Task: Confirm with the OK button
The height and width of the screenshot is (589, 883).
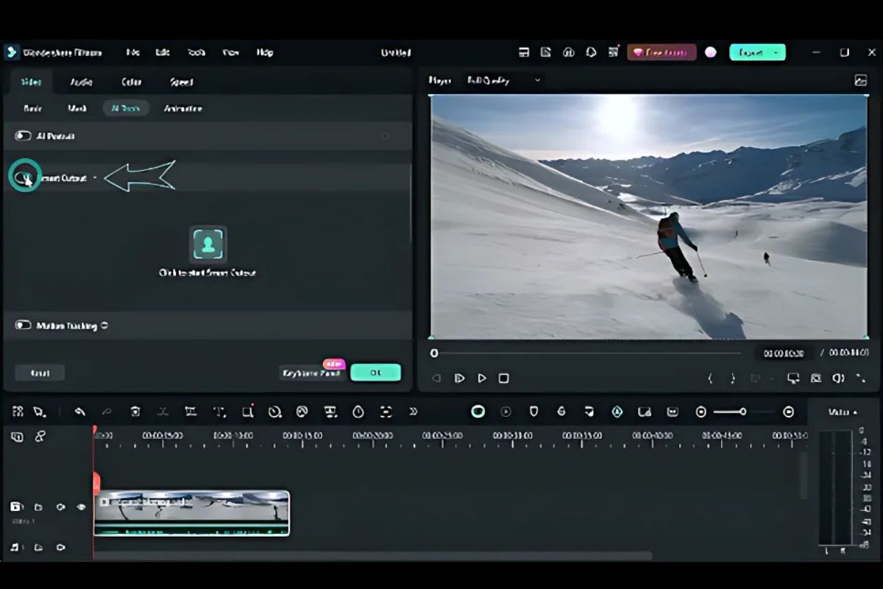Action: tap(375, 373)
